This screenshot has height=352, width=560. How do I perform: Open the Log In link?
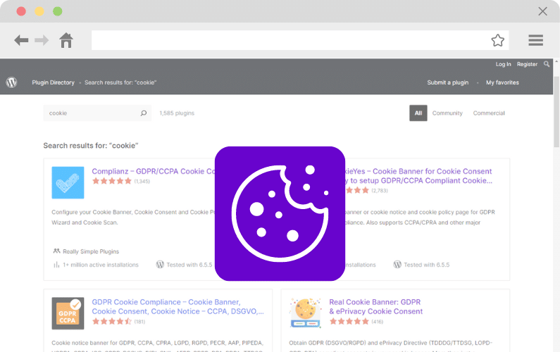click(x=503, y=64)
